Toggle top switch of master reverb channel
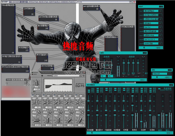The width and height of the screenshot is (175, 136). point(150,89)
